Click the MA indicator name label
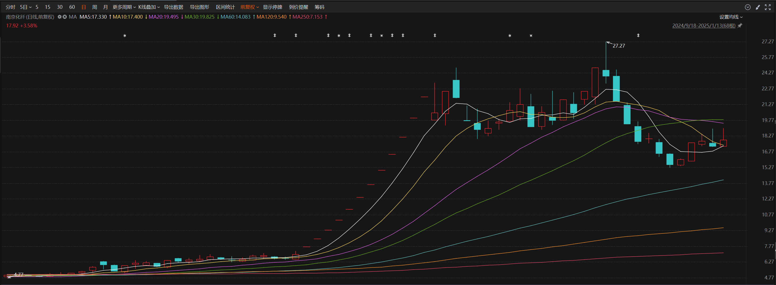The height and width of the screenshot is (285, 776). pos(73,17)
